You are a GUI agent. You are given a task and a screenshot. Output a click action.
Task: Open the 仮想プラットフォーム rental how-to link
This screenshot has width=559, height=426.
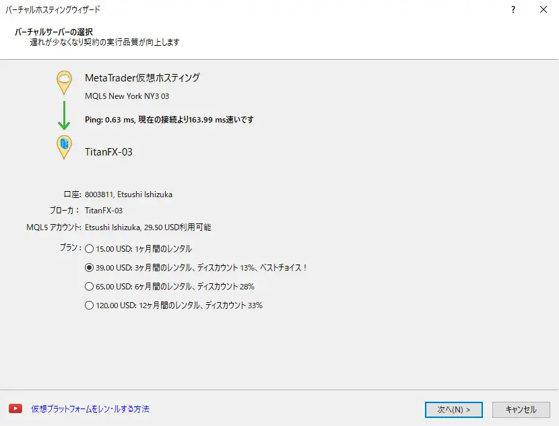point(90,409)
